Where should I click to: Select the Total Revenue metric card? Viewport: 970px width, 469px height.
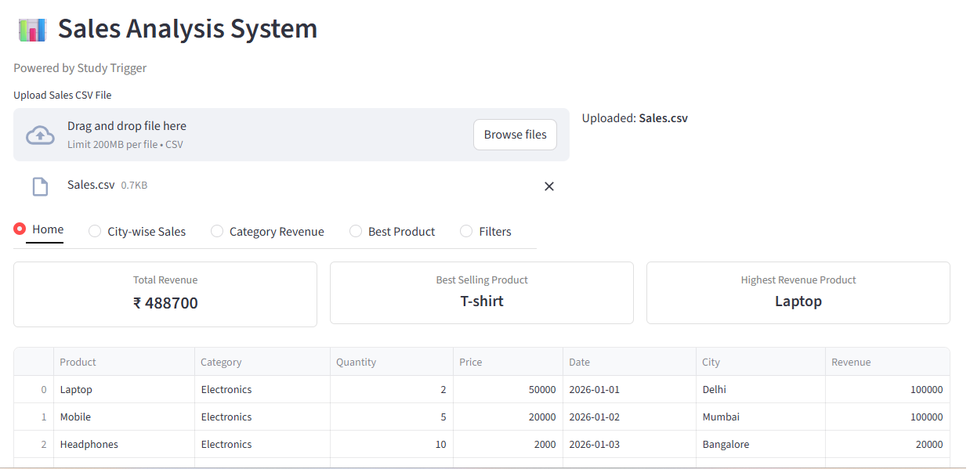click(x=165, y=294)
